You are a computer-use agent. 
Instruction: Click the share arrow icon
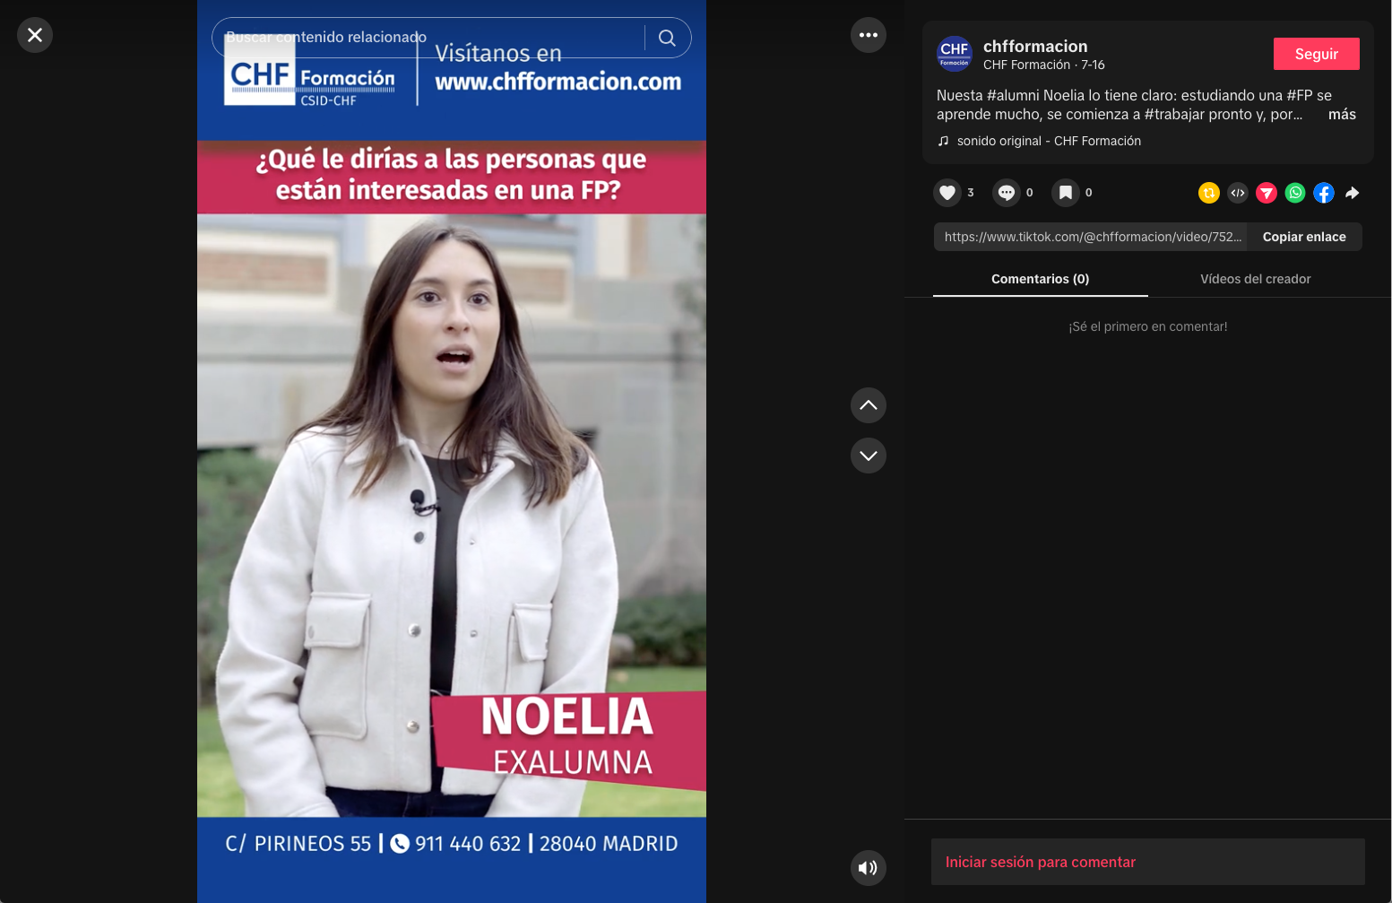1353,193
